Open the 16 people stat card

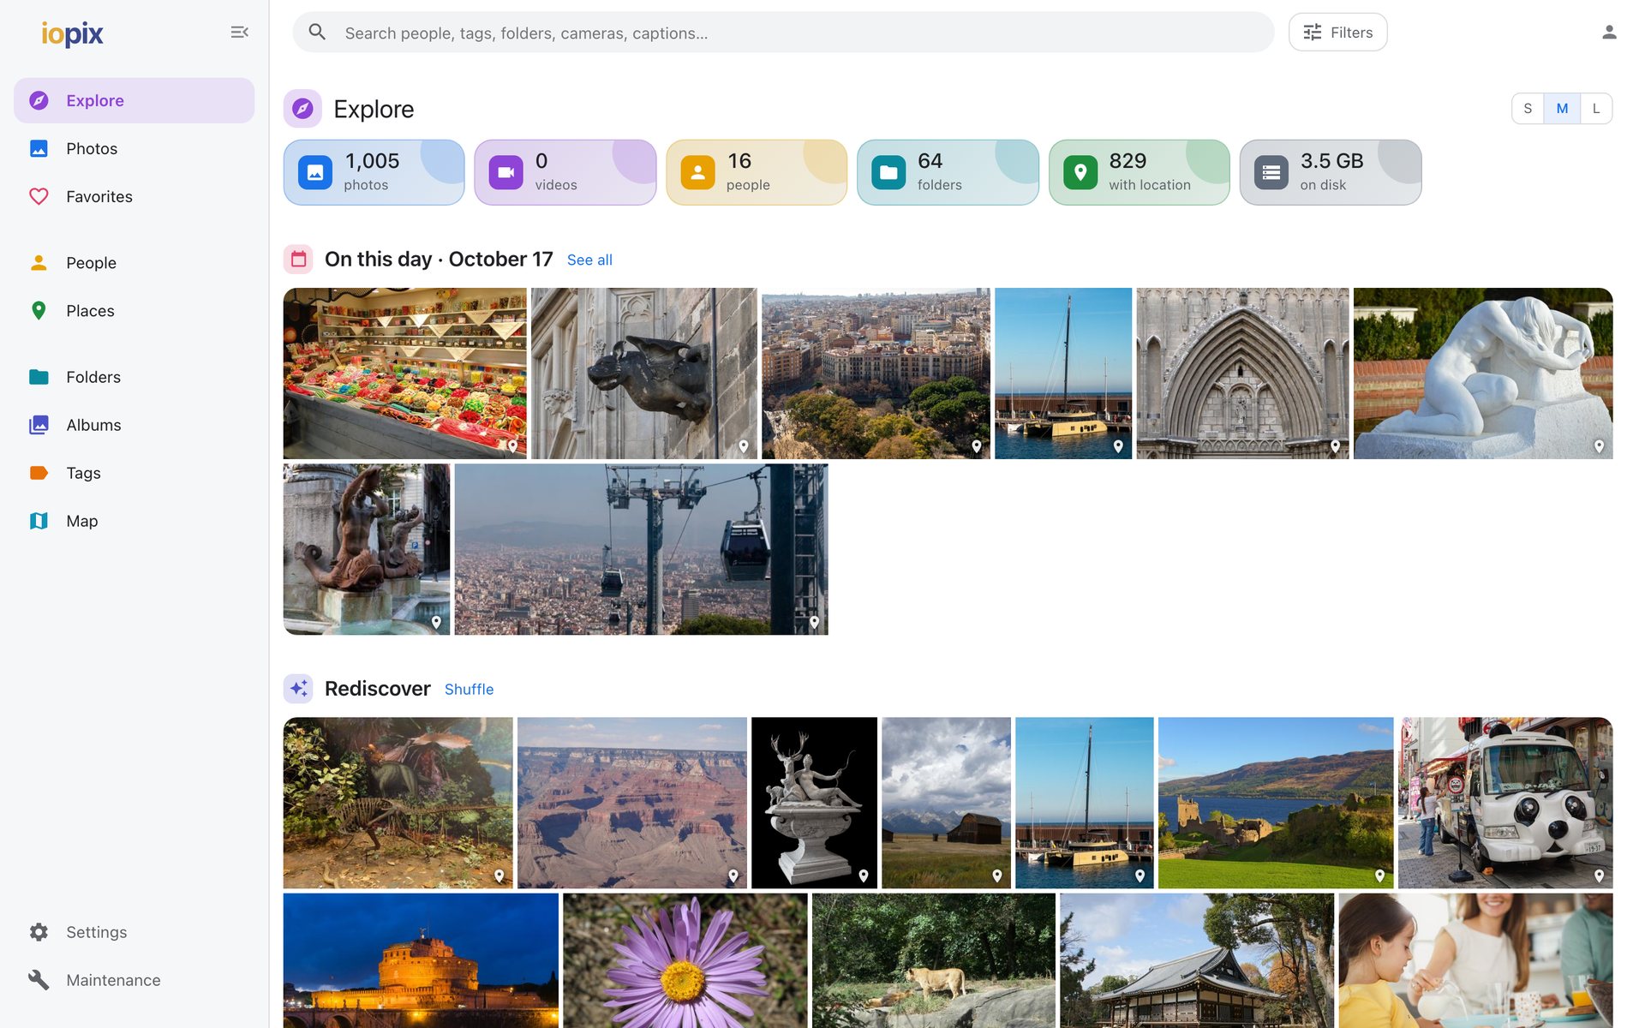click(757, 172)
